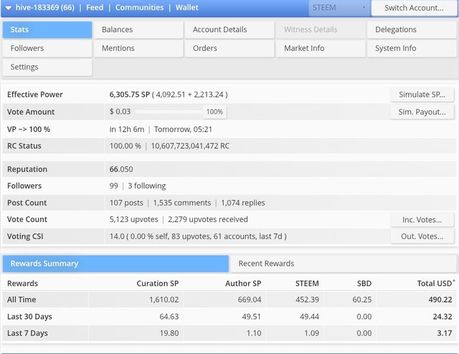The image size is (459, 354).
Task: Click the Curation SP column header
Action: click(x=158, y=284)
